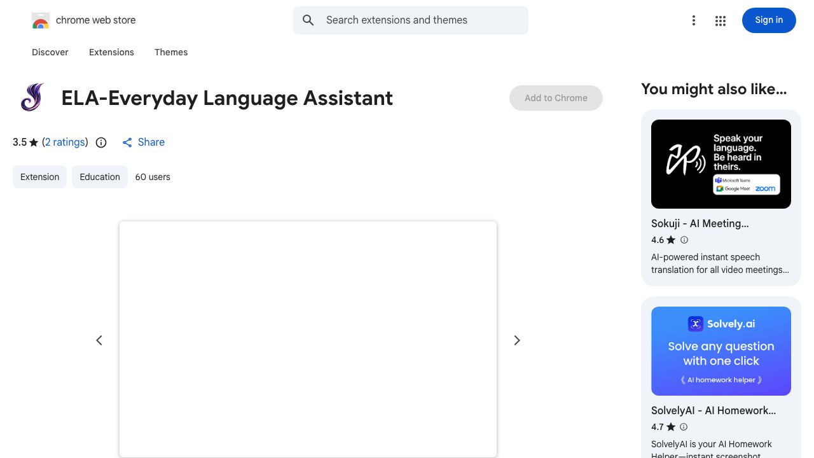This screenshot has height=458, width=814.
Task: Focus the Search extensions and themes field
Action: pyautogui.click(x=411, y=20)
